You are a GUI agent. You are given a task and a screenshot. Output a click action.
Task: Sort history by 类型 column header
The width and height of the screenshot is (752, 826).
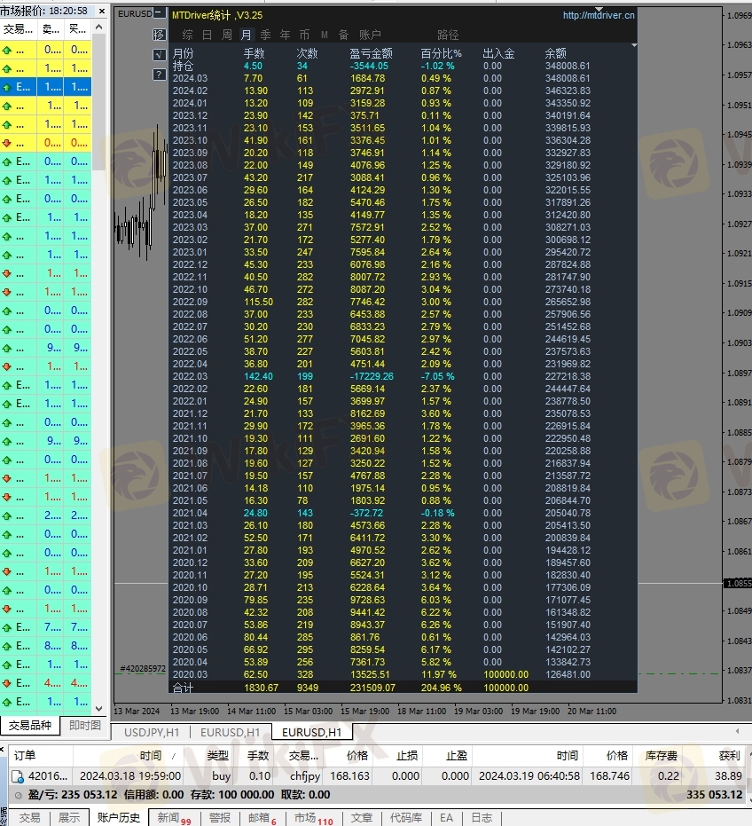pyautogui.click(x=217, y=756)
